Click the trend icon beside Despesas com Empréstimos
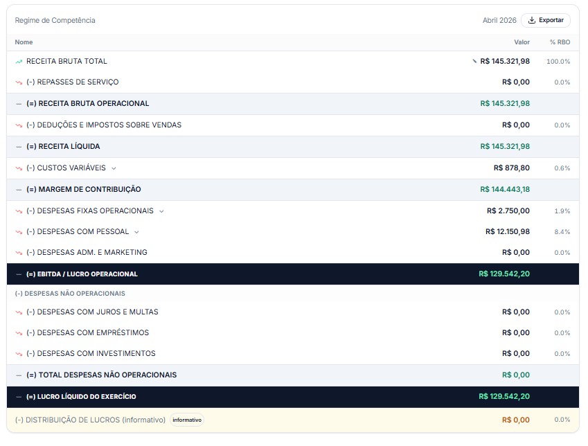 coord(19,333)
